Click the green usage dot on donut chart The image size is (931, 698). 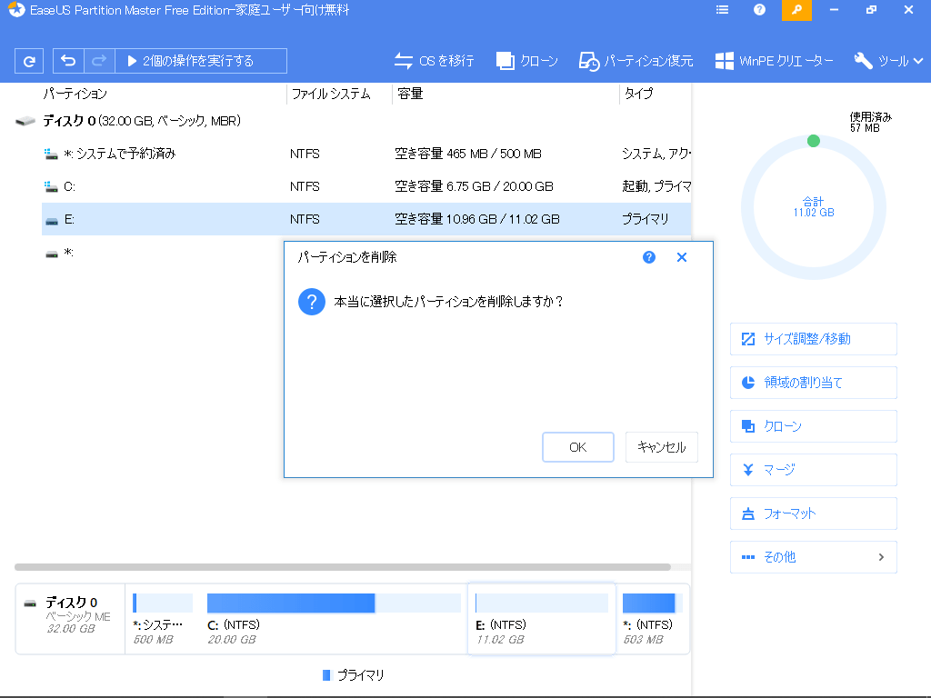pos(814,141)
